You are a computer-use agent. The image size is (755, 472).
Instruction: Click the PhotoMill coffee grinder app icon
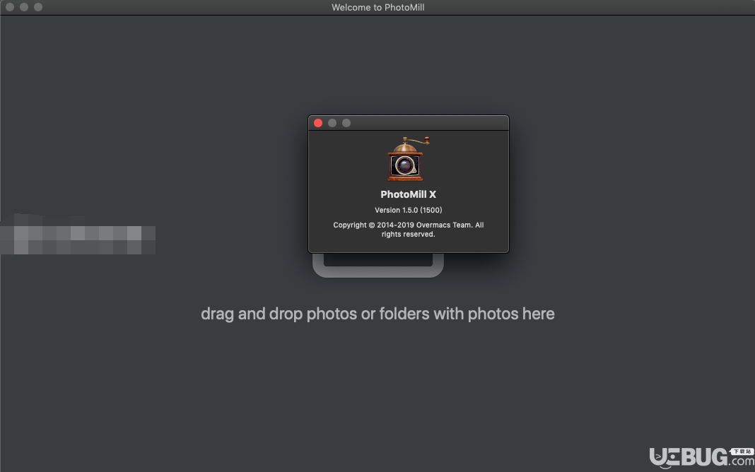pyautogui.click(x=408, y=159)
